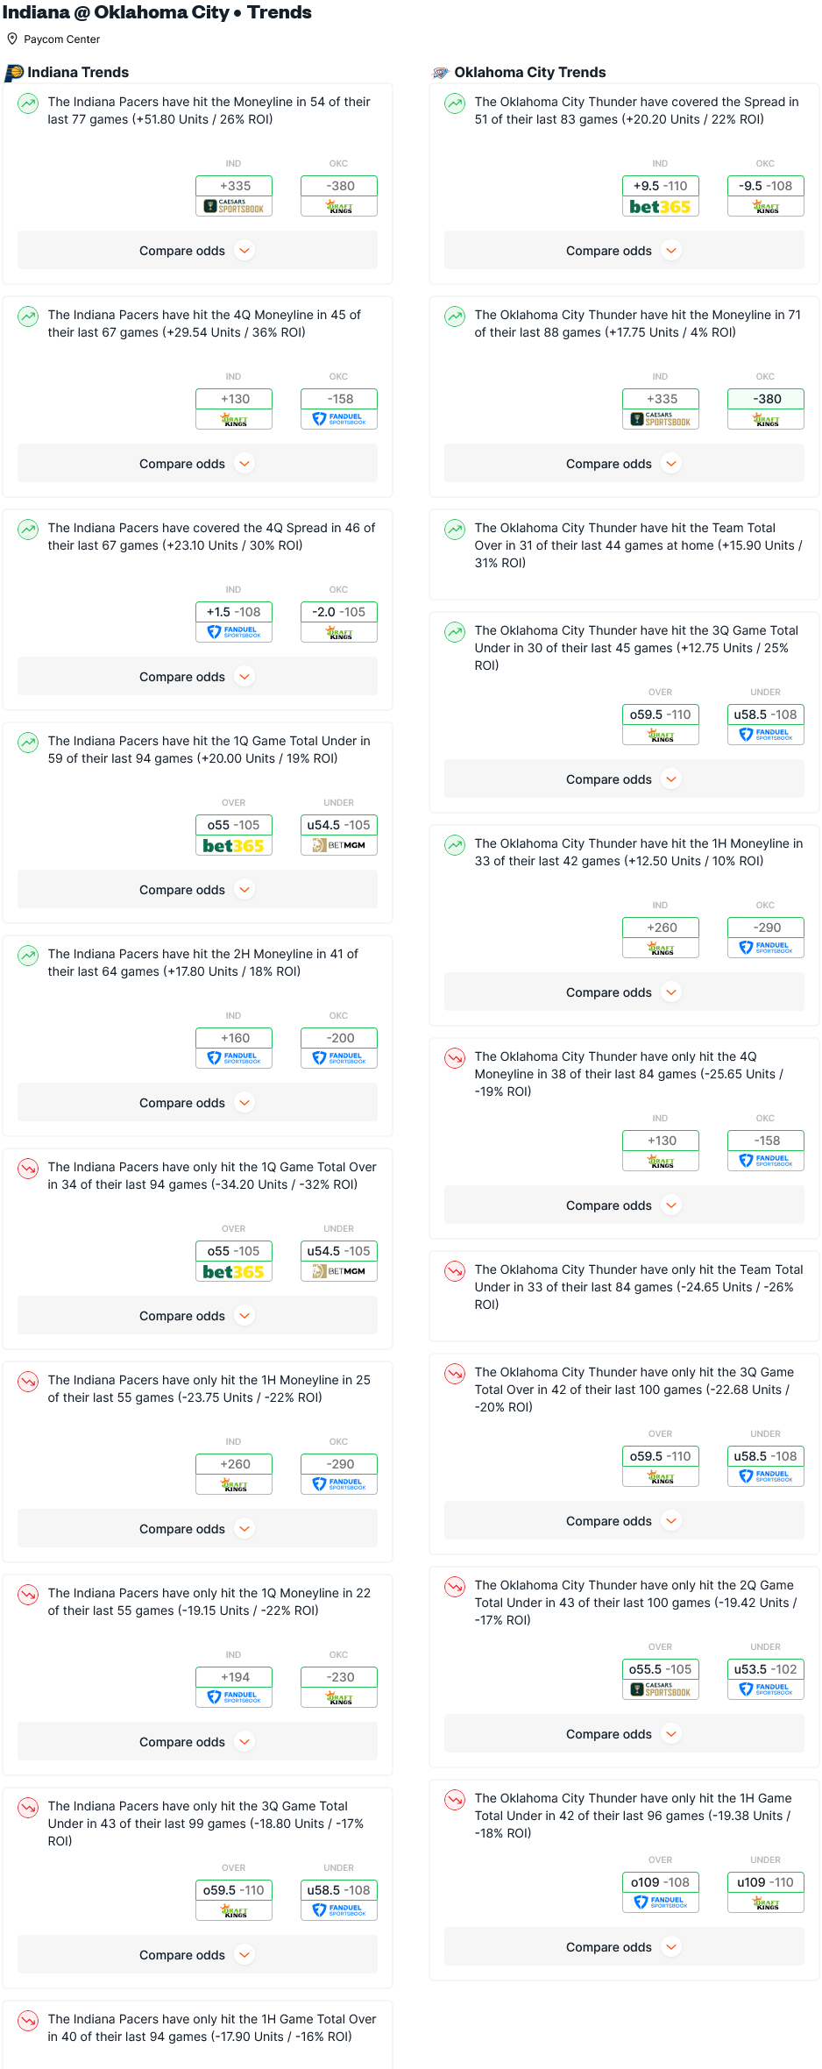The image size is (822, 2069).
Task: Select the +194 Indiana 1Q moneyline odds
Action: [234, 1677]
